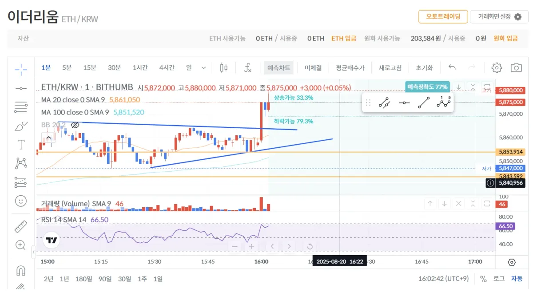Screen dimensions: 533x292
Task: Take a chart snapshot with camera icon
Action: [x=516, y=68]
